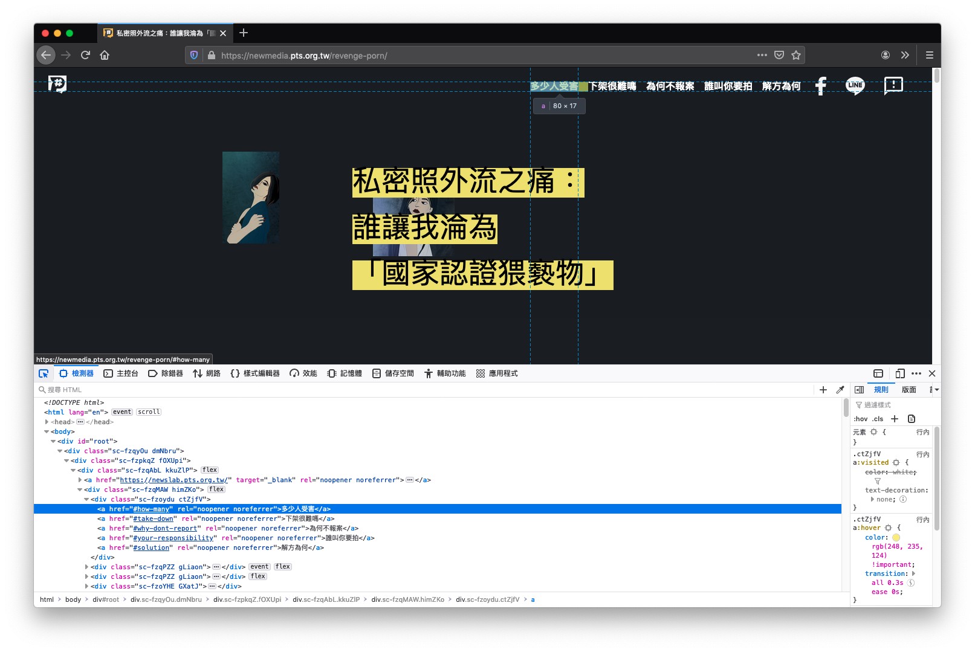Click the Facebook share icon
Viewport: 975px width, 652px height.
tap(820, 86)
